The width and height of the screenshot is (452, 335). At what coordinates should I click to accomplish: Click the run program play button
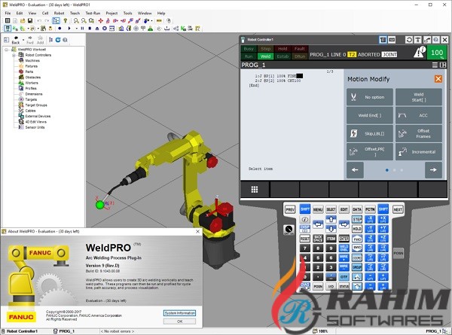[x=69, y=29]
